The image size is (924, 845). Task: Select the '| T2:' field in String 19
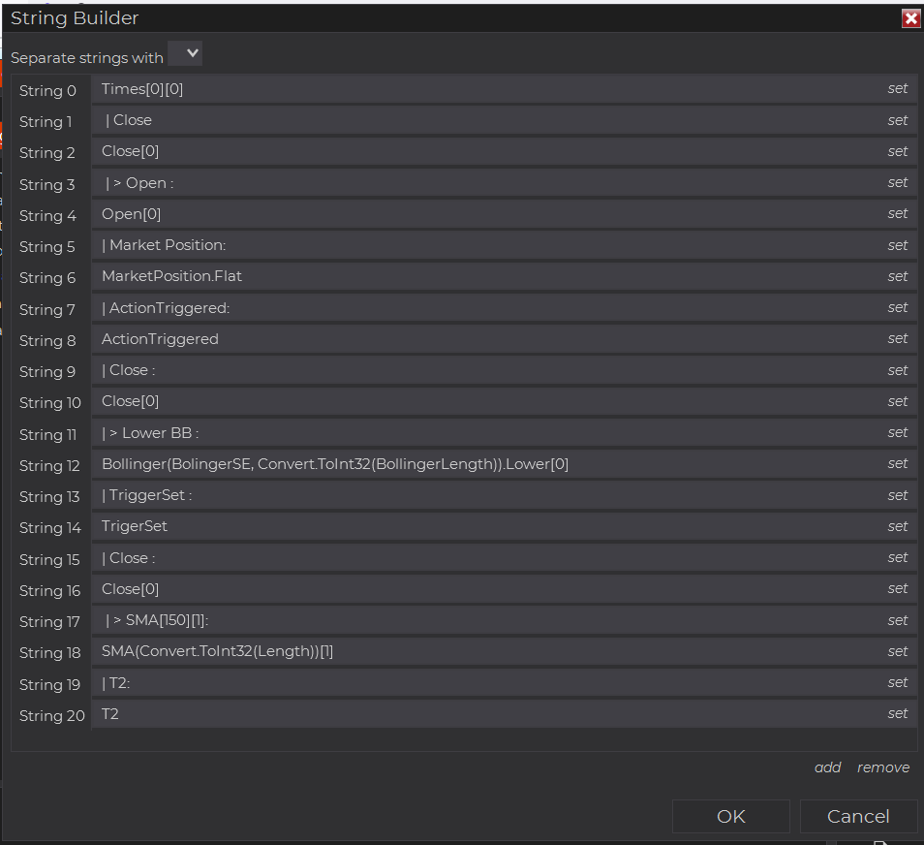(x=504, y=683)
